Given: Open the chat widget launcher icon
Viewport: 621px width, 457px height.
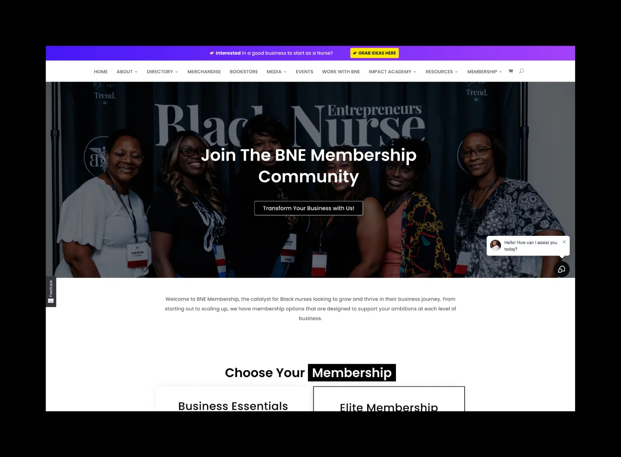Looking at the screenshot, I should (x=561, y=269).
